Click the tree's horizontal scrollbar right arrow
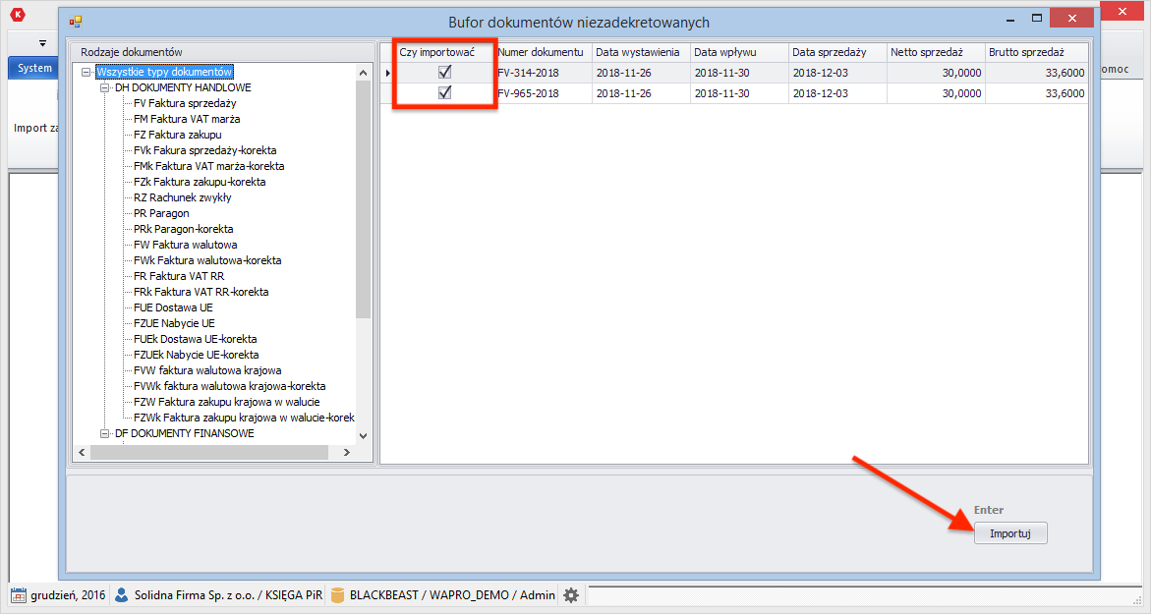 [x=346, y=452]
